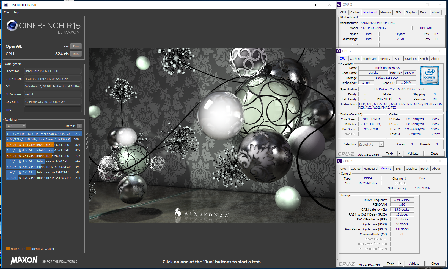Expand Tools dropdown arrow in Memory CPU-Z window

[400, 264]
